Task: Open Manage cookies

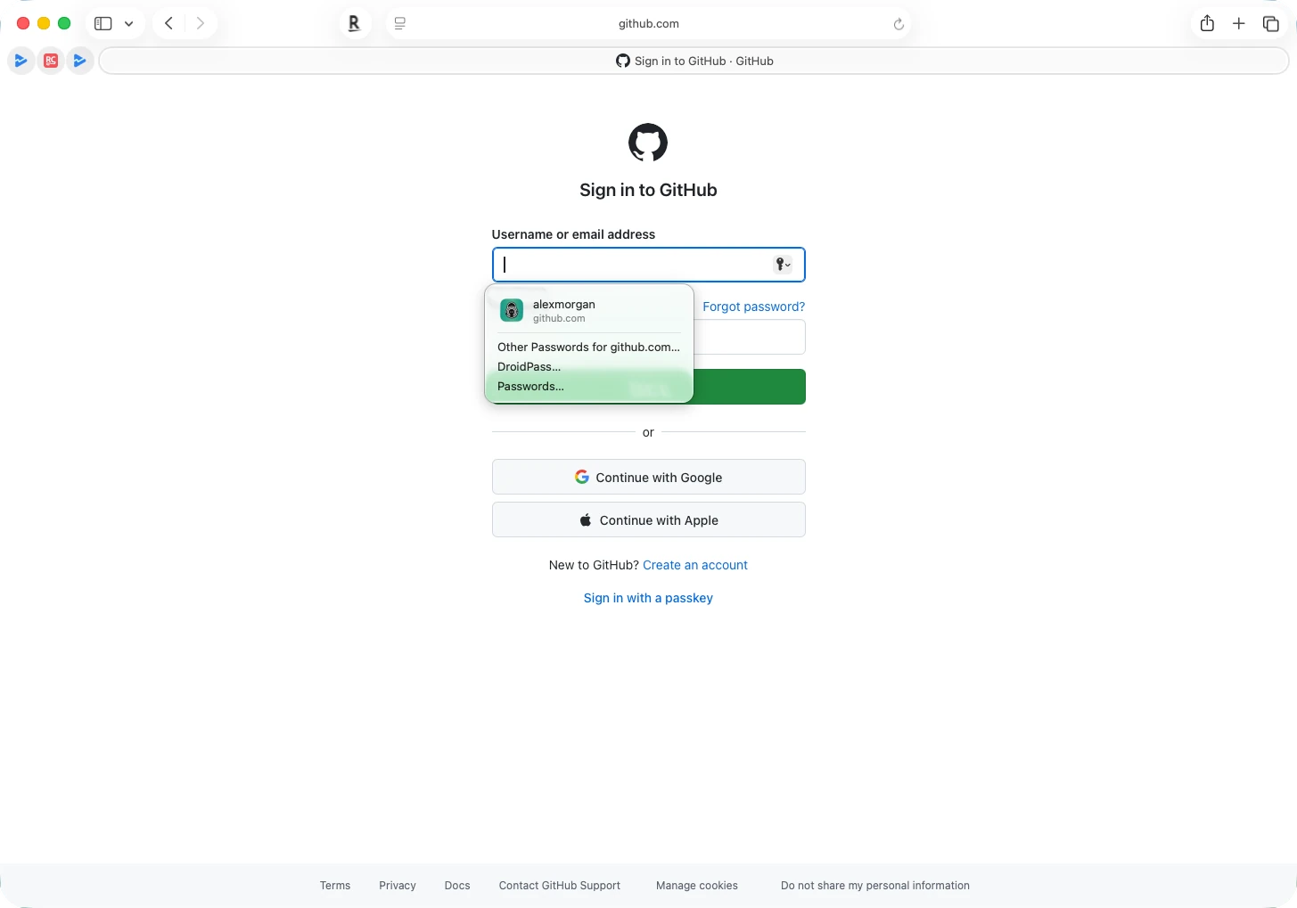Action: [697, 886]
